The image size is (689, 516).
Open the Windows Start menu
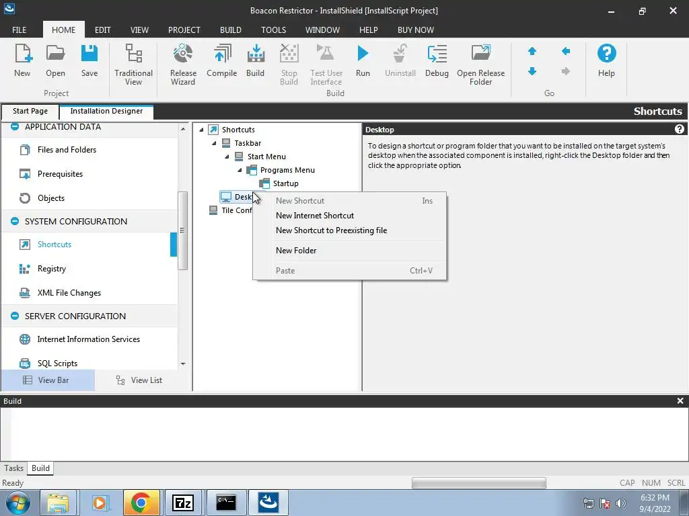(x=17, y=503)
